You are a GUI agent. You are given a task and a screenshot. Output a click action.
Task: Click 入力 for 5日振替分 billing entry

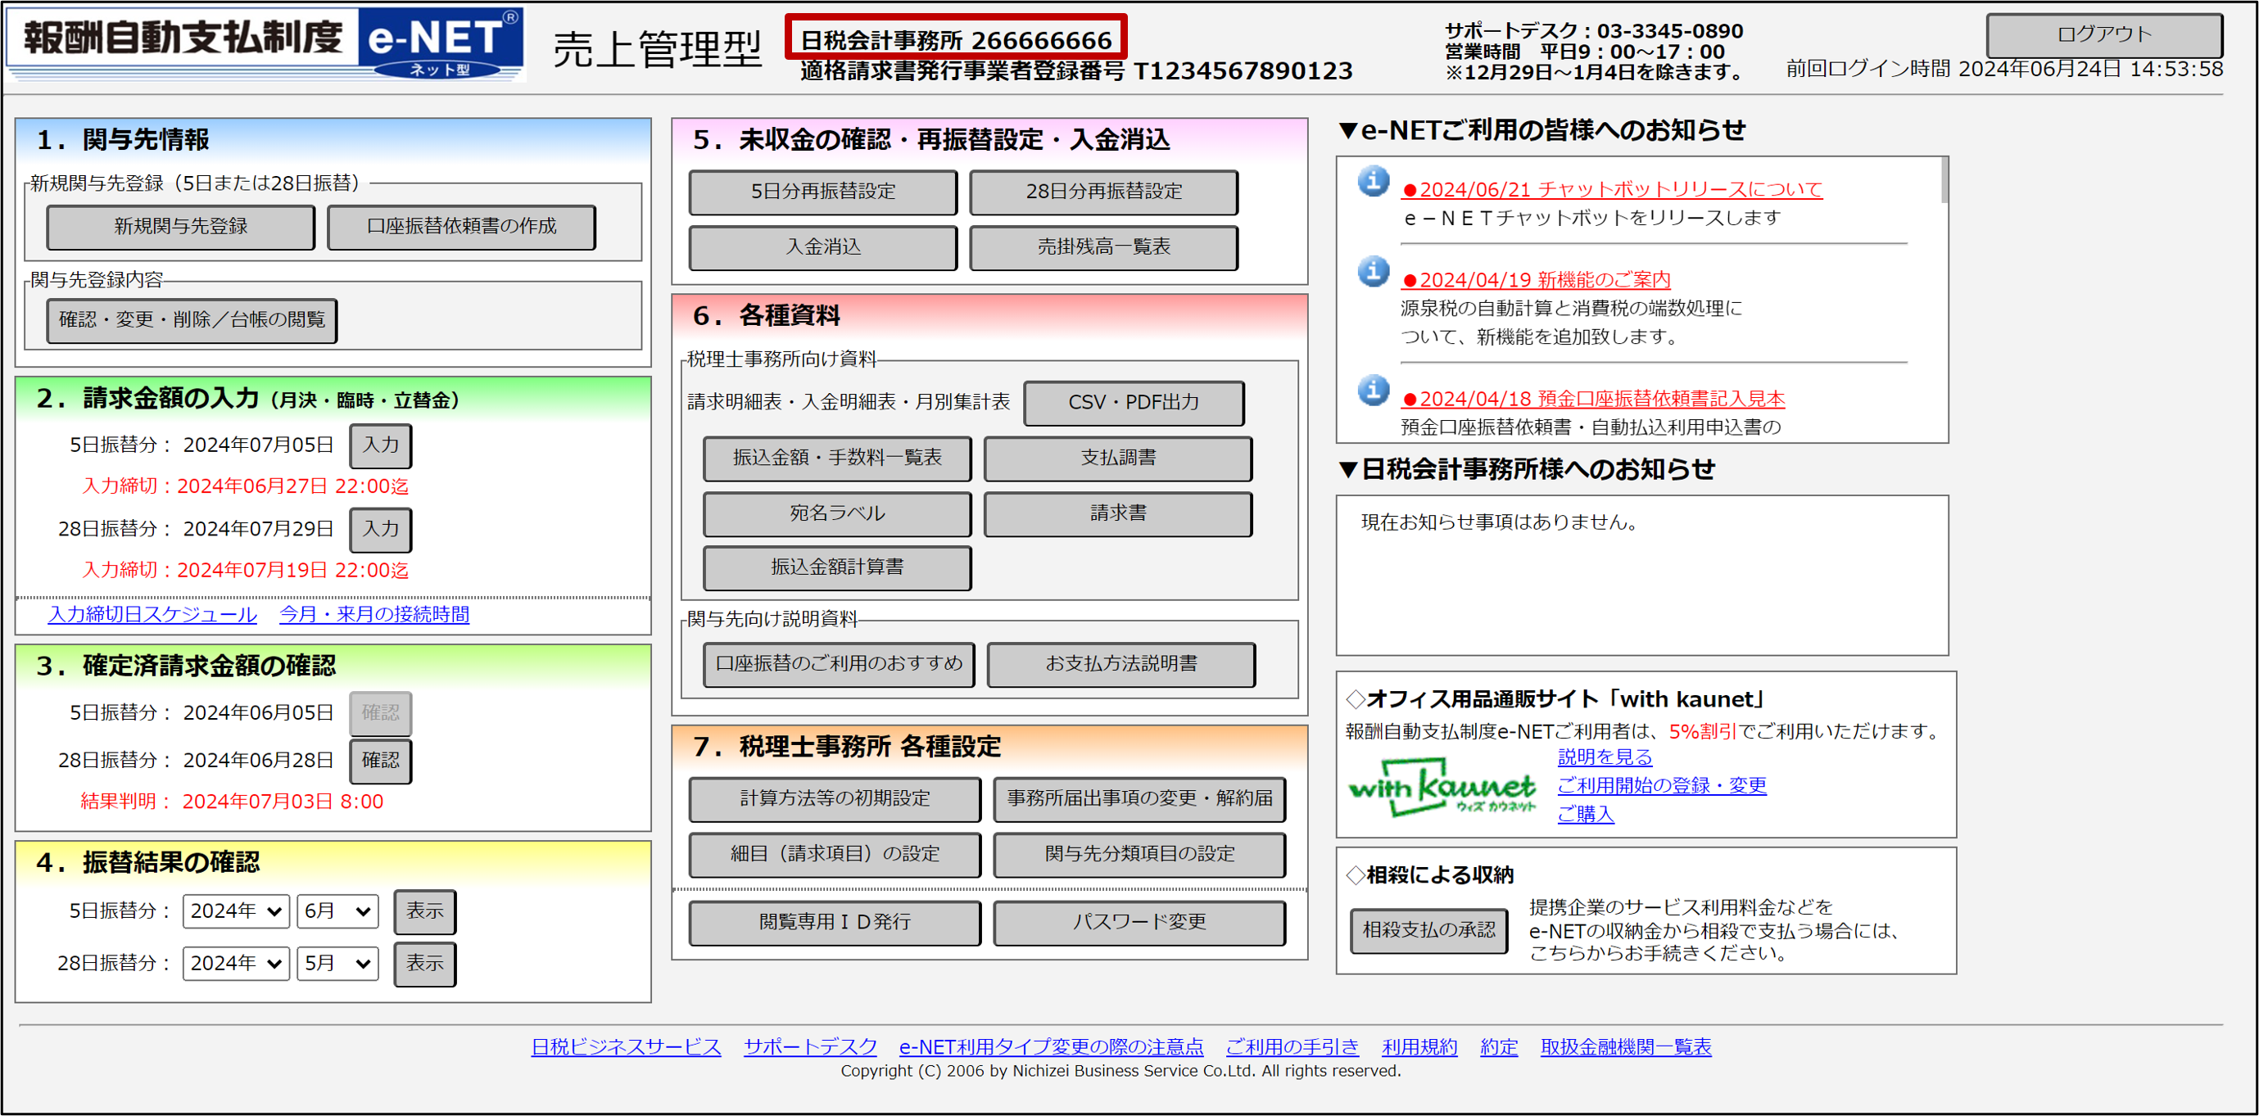coord(380,445)
